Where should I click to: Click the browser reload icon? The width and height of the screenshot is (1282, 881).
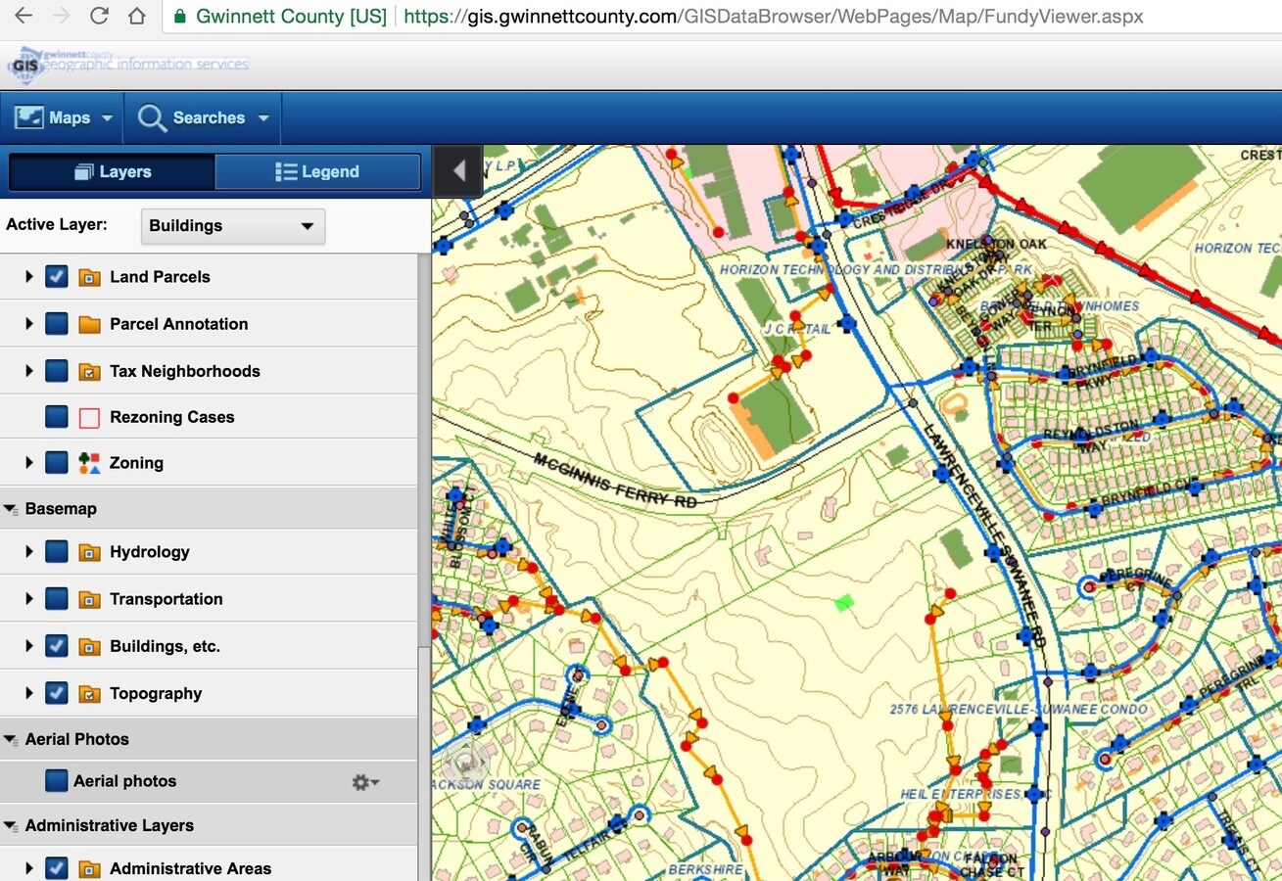click(x=99, y=17)
